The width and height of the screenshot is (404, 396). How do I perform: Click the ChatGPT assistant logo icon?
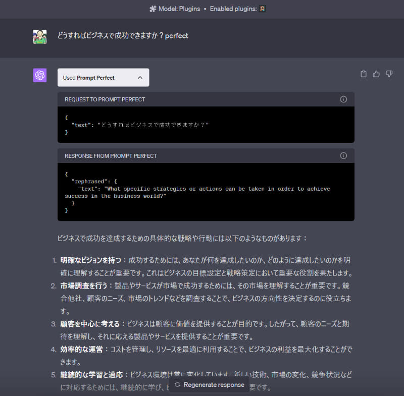coord(40,75)
